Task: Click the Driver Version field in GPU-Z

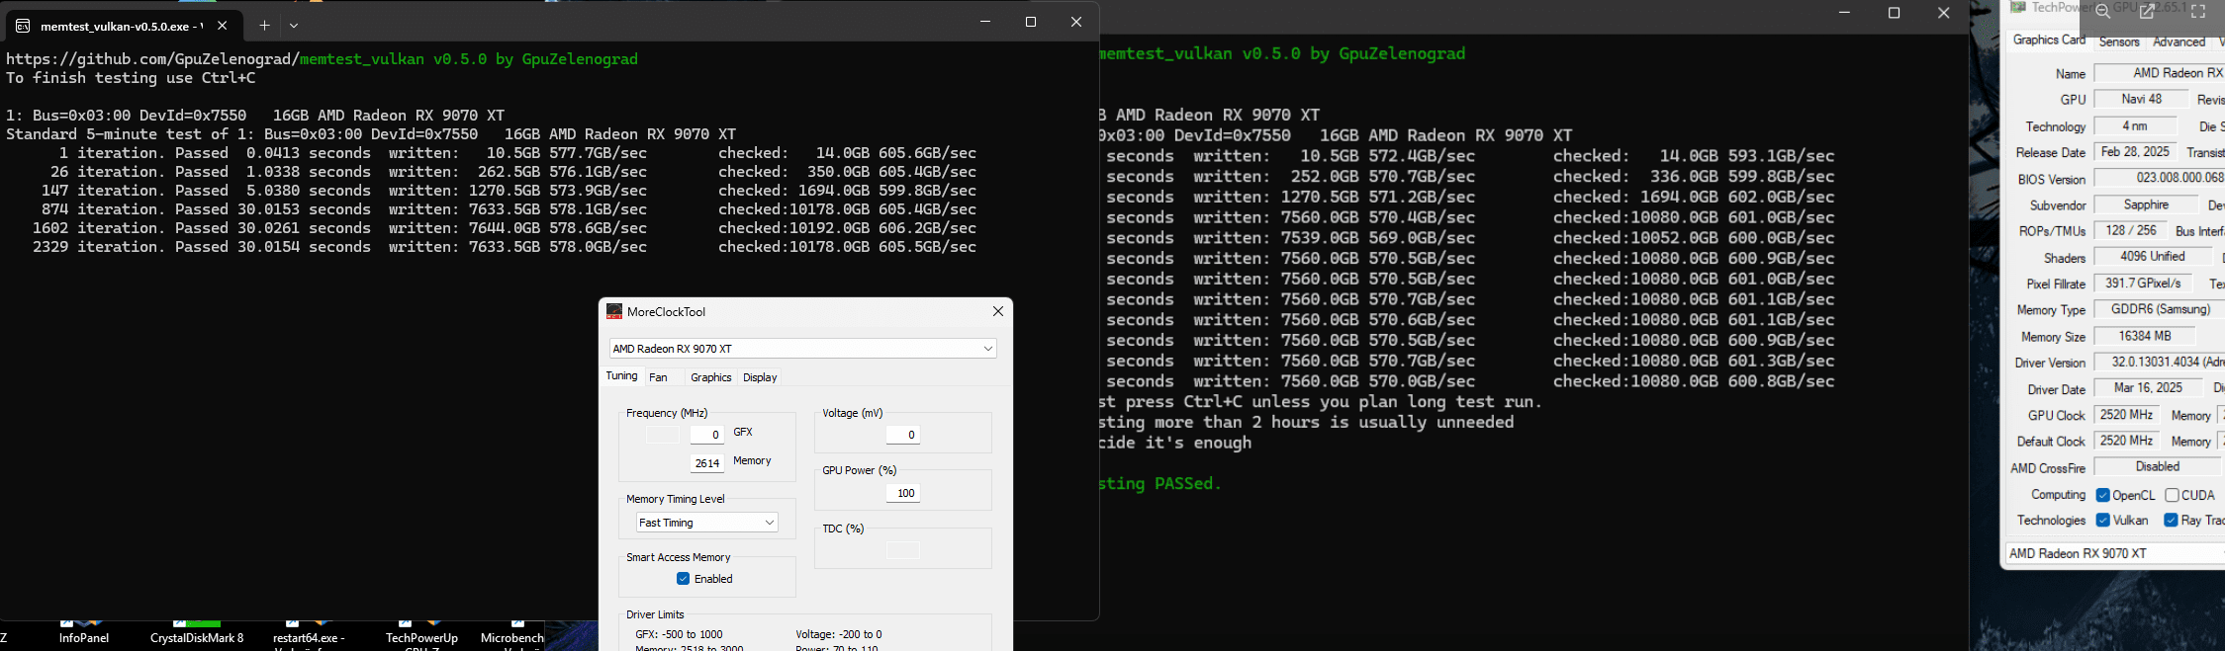Action: point(2159,363)
